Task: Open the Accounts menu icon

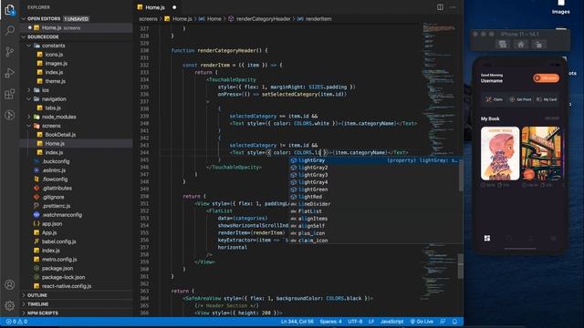Action: (x=10, y=285)
